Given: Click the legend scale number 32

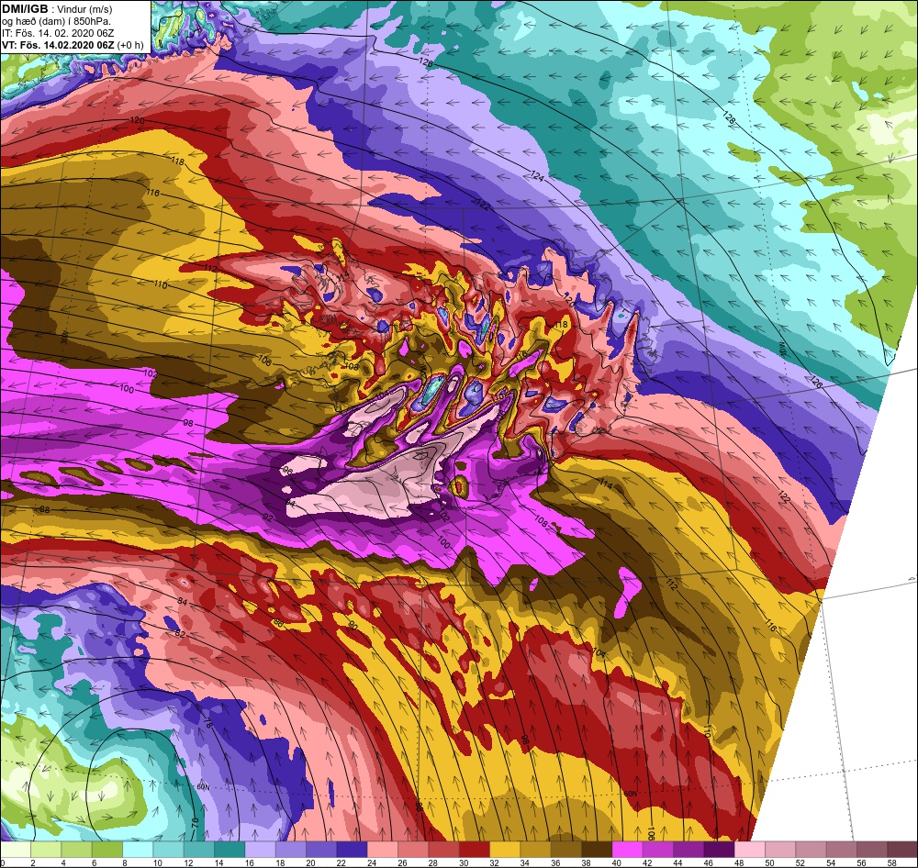Looking at the screenshot, I should tap(495, 862).
